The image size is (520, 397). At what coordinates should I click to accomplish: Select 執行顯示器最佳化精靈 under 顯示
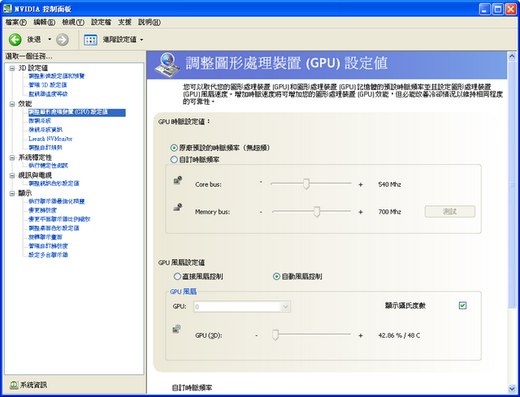(56, 201)
